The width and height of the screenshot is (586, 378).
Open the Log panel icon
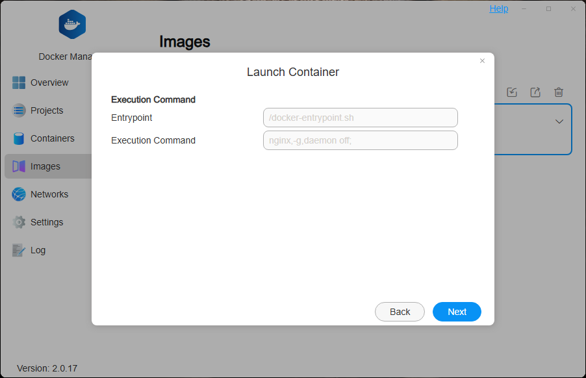coord(19,250)
